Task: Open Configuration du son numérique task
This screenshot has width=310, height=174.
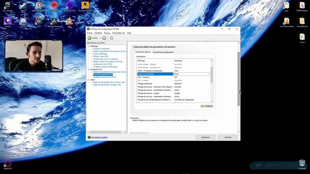Action: click(x=105, y=59)
